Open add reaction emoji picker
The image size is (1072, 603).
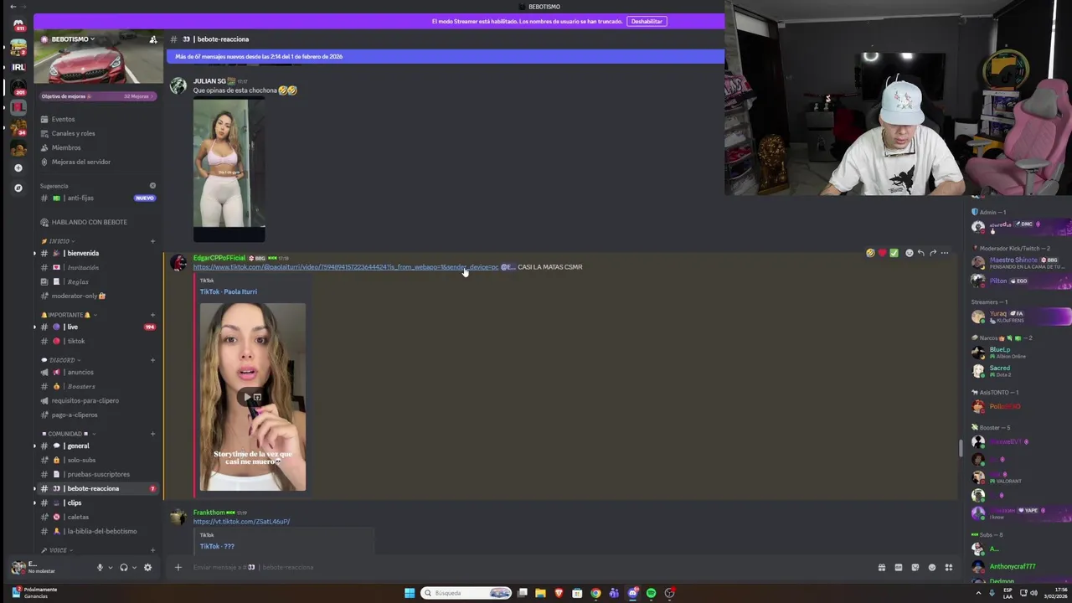point(909,253)
